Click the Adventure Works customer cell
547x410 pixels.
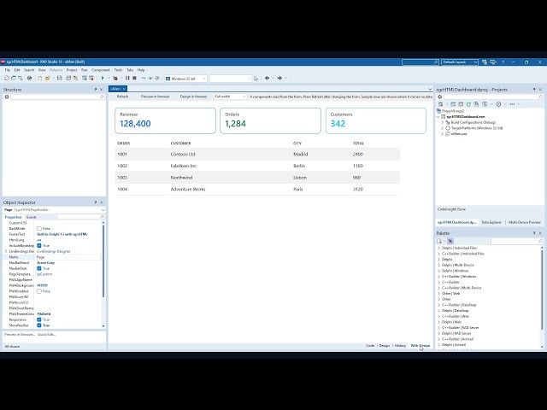click(x=188, y=190)
